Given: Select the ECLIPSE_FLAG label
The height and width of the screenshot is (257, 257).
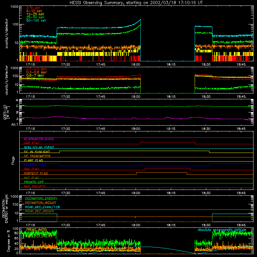Looking at the screenshot, I should [35, 165].
